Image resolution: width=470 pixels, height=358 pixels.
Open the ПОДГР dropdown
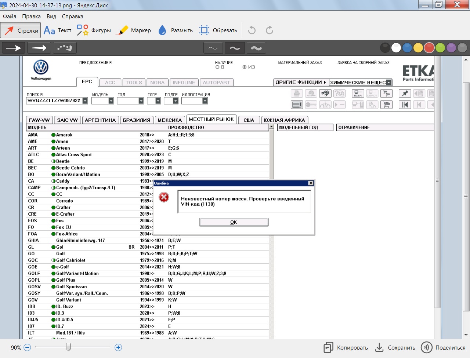tap(176, 101)
